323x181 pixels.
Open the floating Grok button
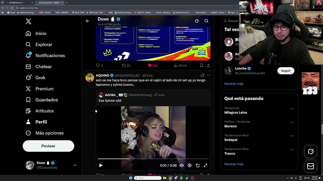[x=311, y=151]
